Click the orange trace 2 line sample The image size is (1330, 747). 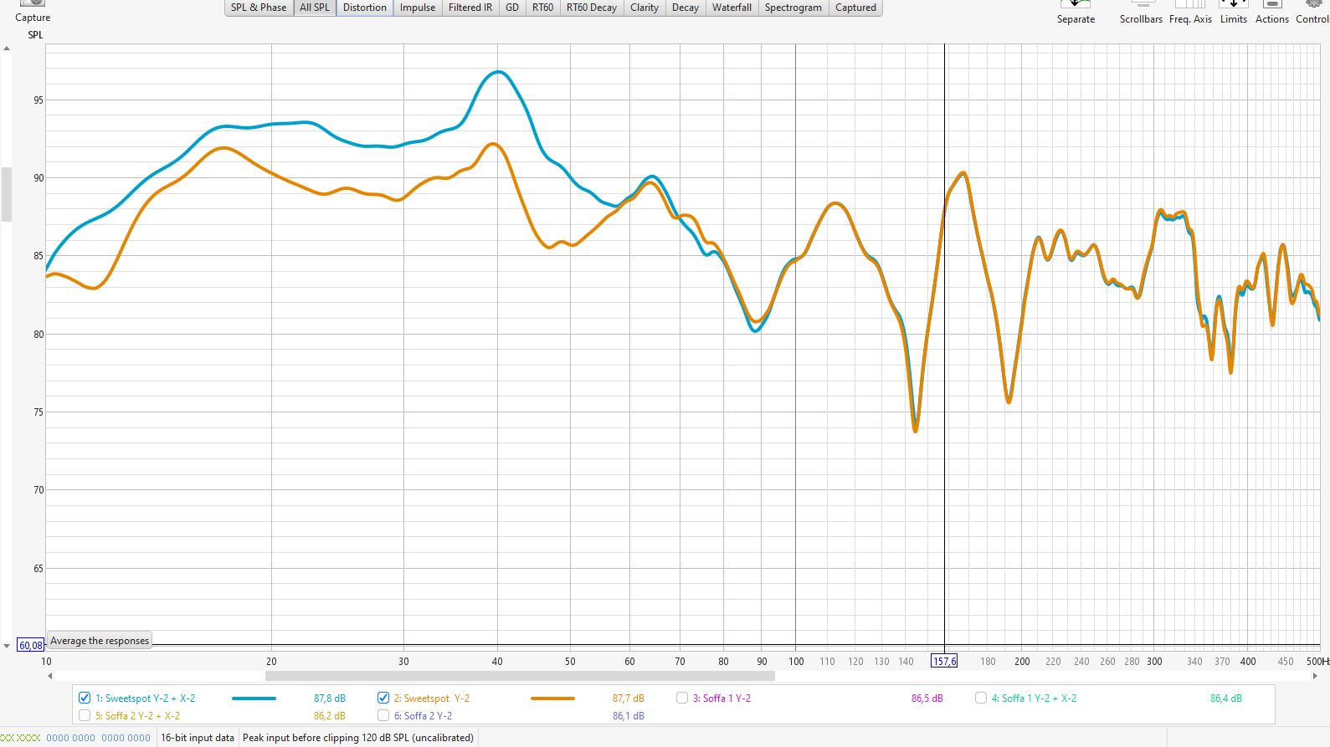click(552, 698)
